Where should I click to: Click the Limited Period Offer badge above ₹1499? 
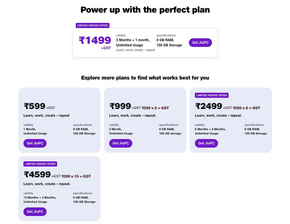coord(93,25)
